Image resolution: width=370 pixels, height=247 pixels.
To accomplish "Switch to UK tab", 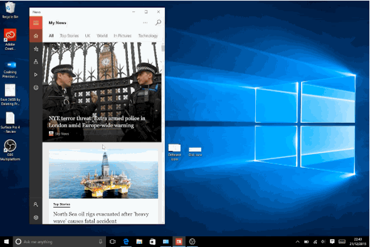I will tap(88, 36).
